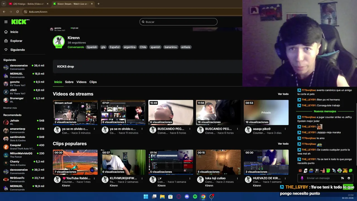Image resolution: width=357 pixels, height=201 pixels.
Task: Open a new browser tab with plus
Action: tap(98, 4)
